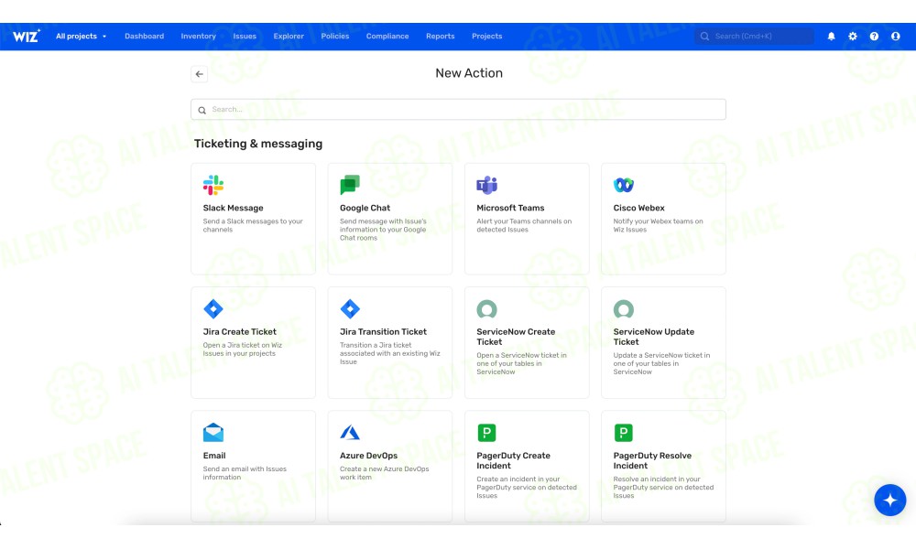Image resolution: width=916 pixels, height=549 pixels.
Task: Click the ServiceNow Create Ticket icon
Action: coord(486,309)
